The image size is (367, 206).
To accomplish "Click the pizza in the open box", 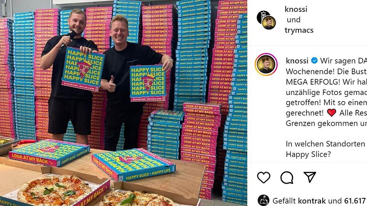I will [x=54, y=190].
